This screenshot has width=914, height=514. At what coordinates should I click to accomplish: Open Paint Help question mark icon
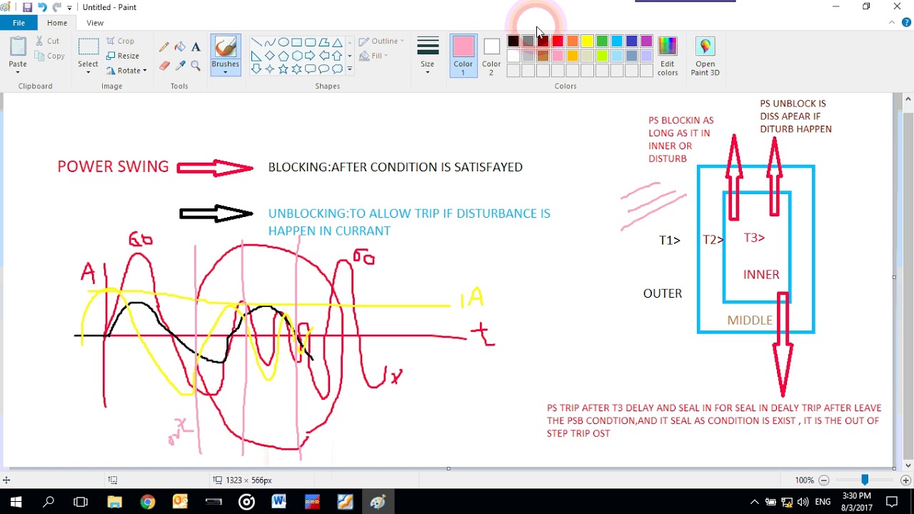tap(905, 23)
